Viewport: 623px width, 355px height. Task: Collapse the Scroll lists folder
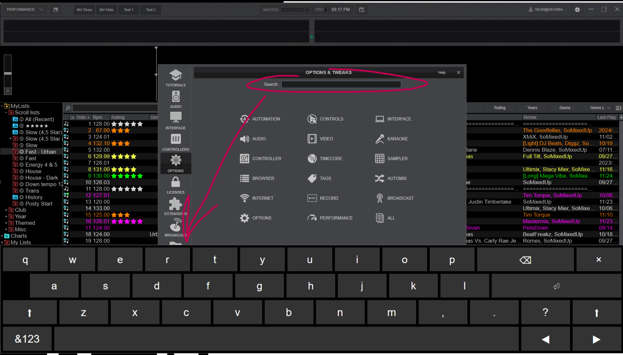click(x=6, y=113)
